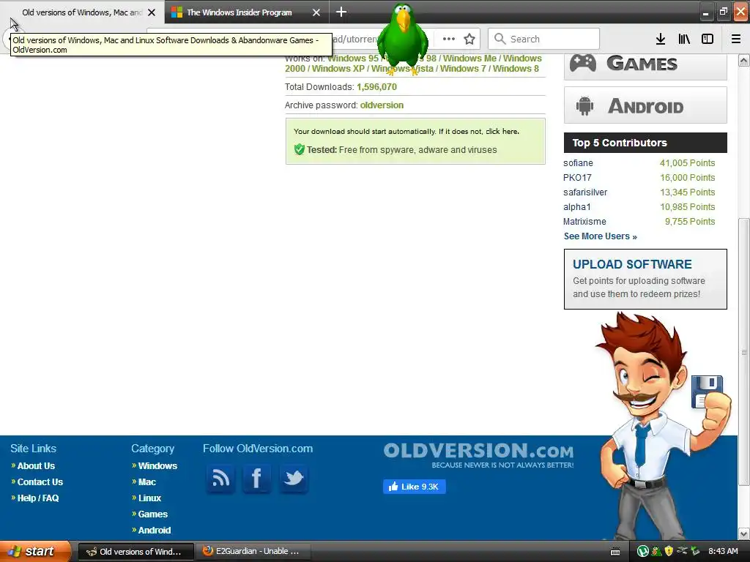Open safarisilver contributor profile
The height and width of the screenshot is (562, 750).
585,192
